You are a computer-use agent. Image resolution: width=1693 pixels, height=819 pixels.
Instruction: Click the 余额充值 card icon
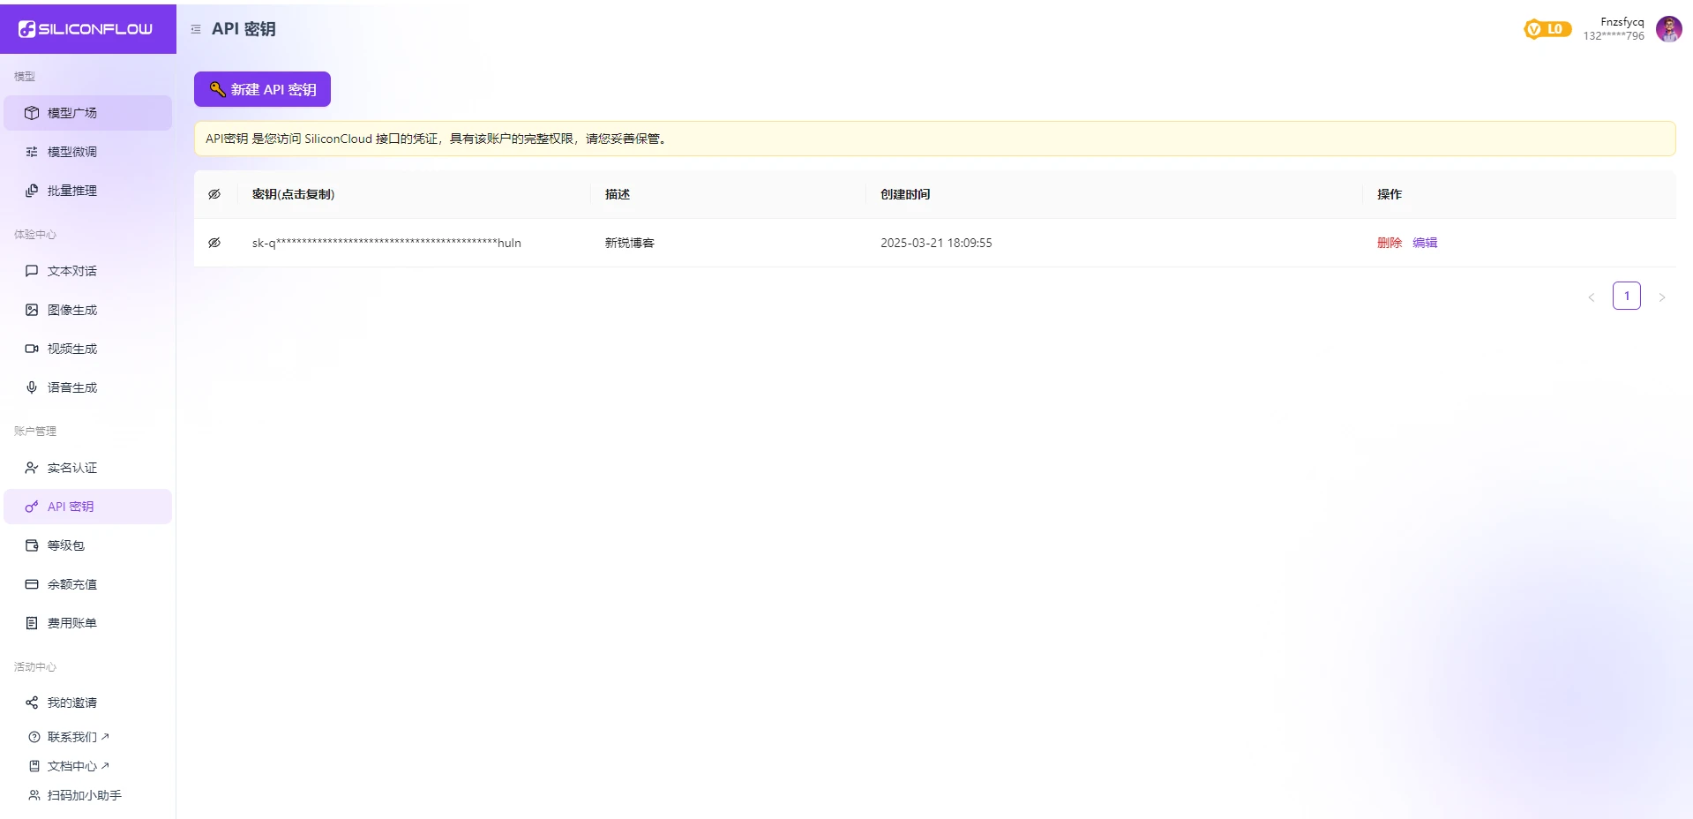coord(32,584)
